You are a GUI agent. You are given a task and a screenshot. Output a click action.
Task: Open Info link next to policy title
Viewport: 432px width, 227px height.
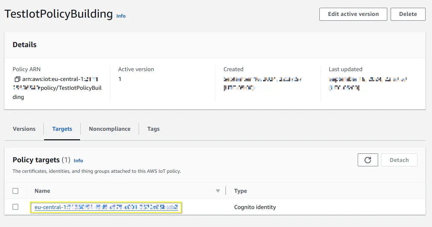pos(121,16)
